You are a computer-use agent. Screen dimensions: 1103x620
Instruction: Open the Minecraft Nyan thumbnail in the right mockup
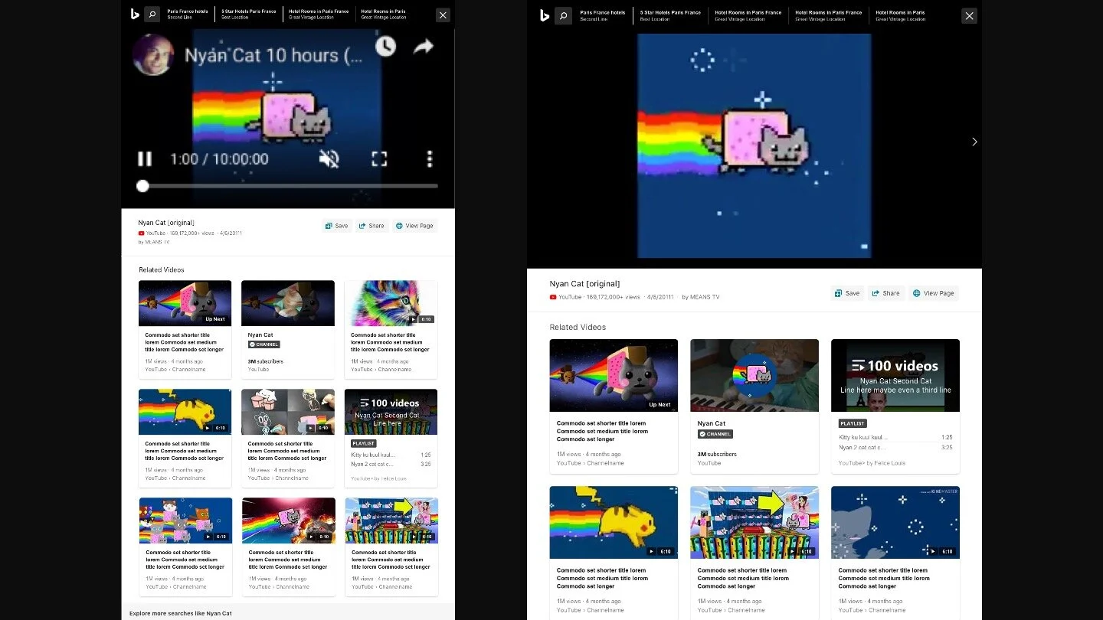[754, 522]
